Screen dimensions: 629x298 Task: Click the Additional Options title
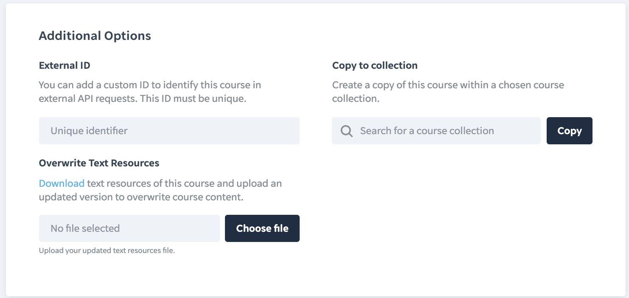pos(95,36)
